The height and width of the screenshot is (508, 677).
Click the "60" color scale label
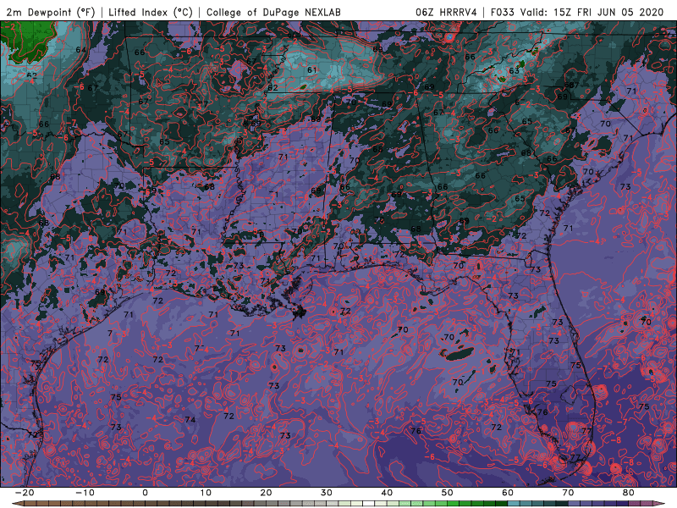pyautogui.click(x=508, y=493)
